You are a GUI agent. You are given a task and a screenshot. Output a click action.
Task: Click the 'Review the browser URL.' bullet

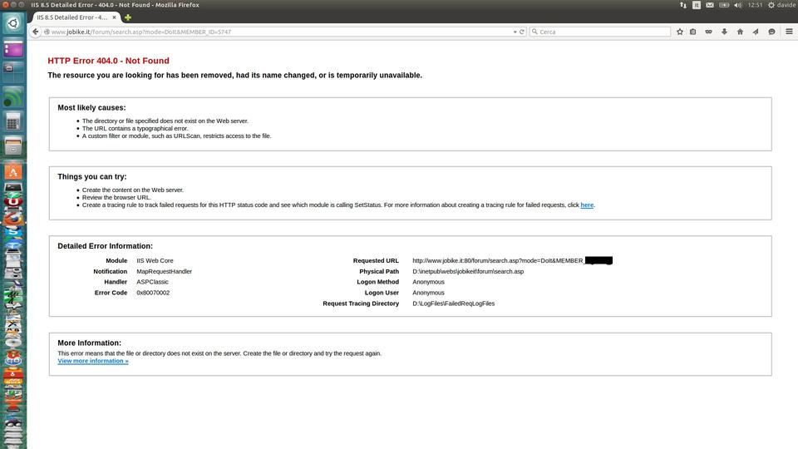116,198
